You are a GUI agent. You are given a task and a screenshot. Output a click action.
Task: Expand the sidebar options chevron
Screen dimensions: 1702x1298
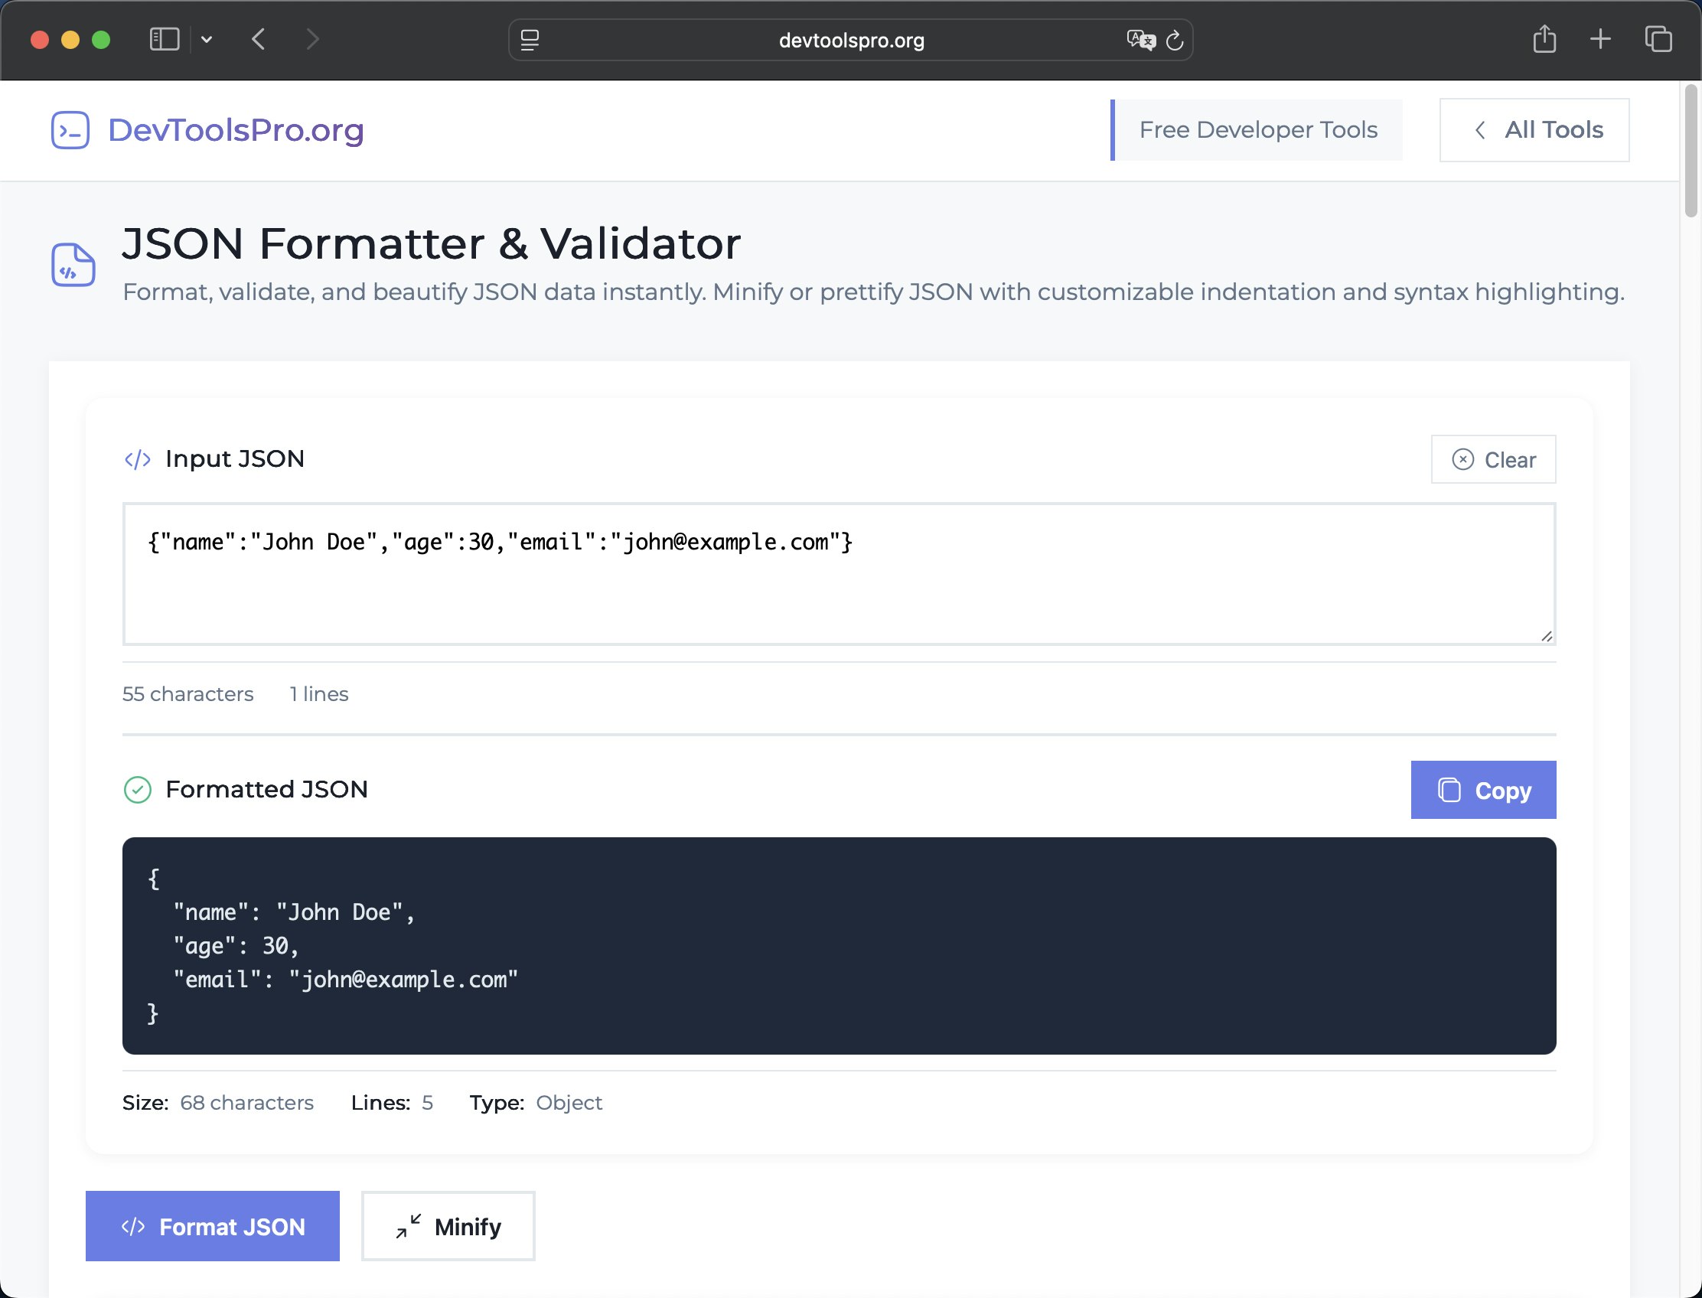tap(205, 39)
